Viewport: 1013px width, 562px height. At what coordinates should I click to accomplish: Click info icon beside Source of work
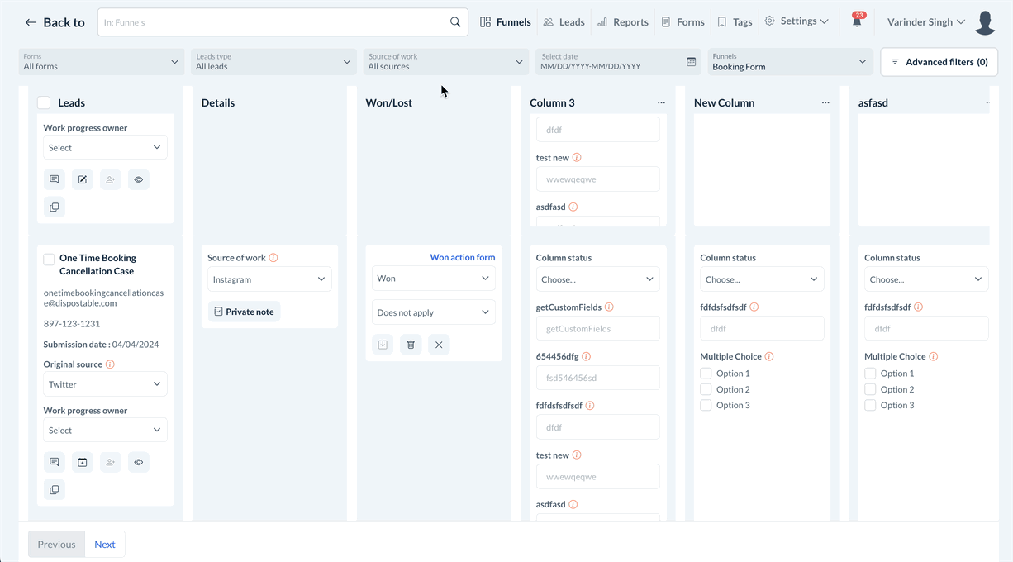(273, 258)
